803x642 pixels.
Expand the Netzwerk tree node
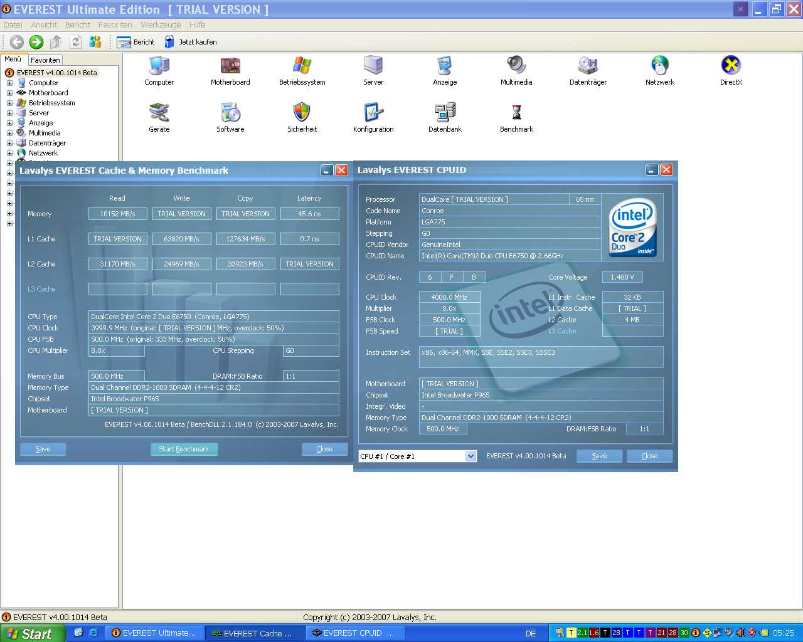[9, 153]
